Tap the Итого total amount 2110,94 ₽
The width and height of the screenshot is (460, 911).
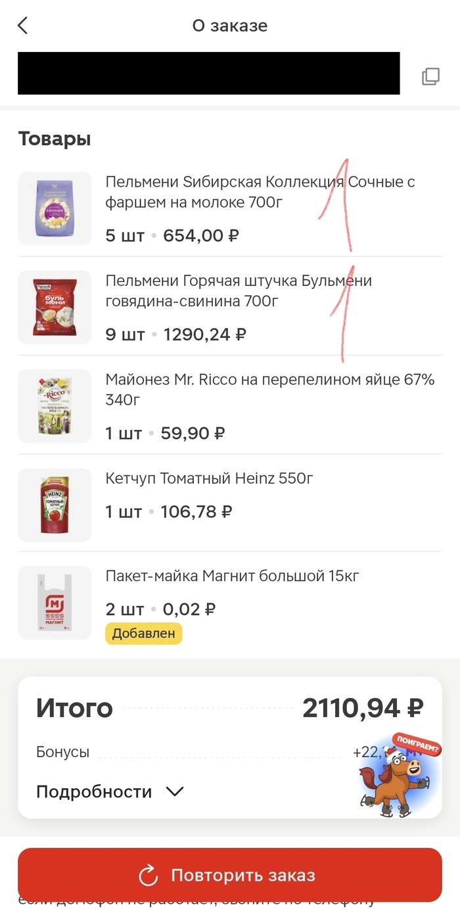(362, 708)
